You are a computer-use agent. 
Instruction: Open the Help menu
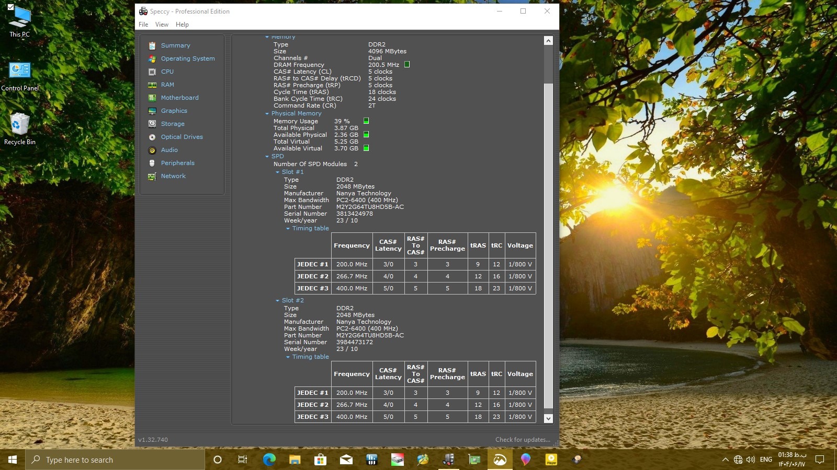pyautogui.click(x=182, y=25)
